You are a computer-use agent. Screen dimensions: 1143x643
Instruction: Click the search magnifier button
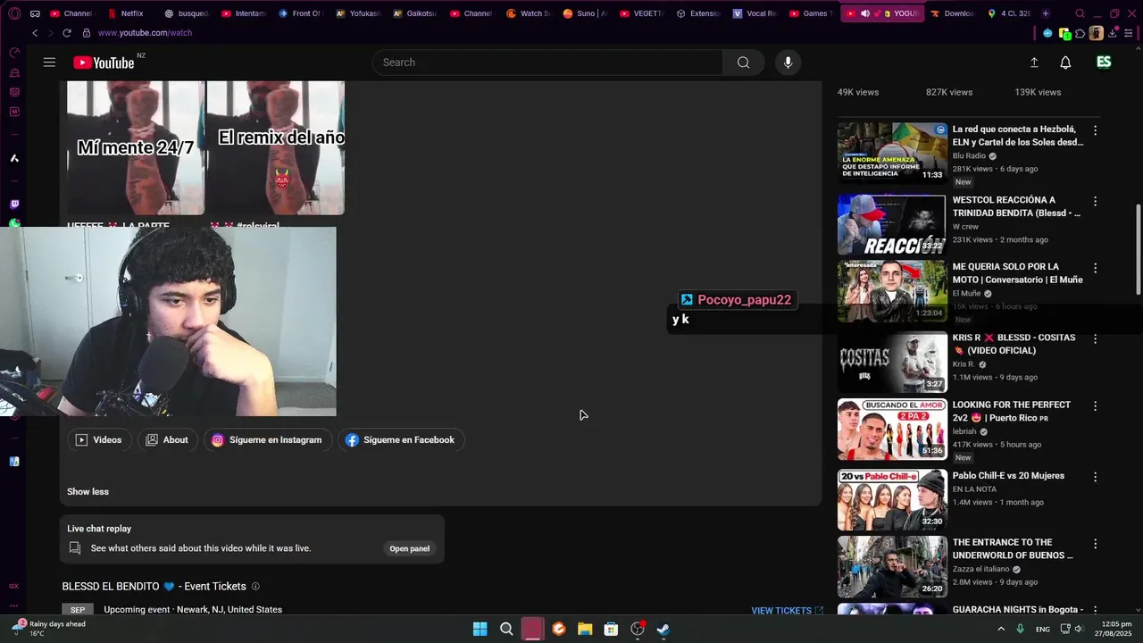(x=743, y=63)
